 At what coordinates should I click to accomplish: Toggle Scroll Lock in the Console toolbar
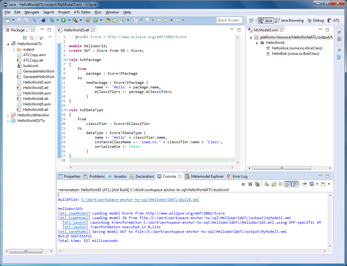click(274, 184)
